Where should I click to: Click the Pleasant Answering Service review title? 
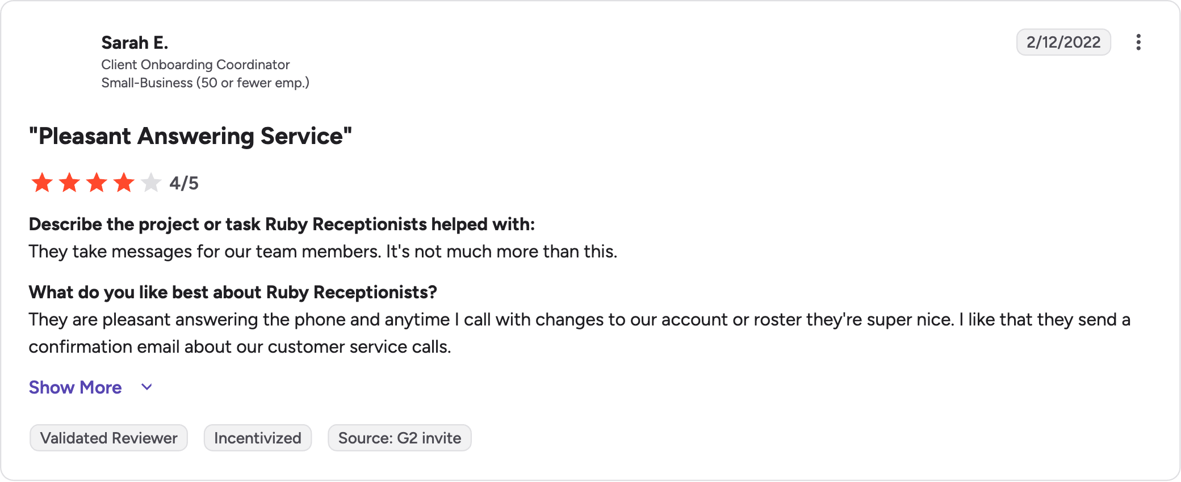(x=191, y=136)
